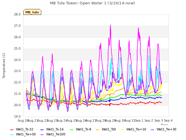The height and width of the screenshot is (140, 186).
Task: Click the 27.0 y-axis tick label
Action: point(17,26)
